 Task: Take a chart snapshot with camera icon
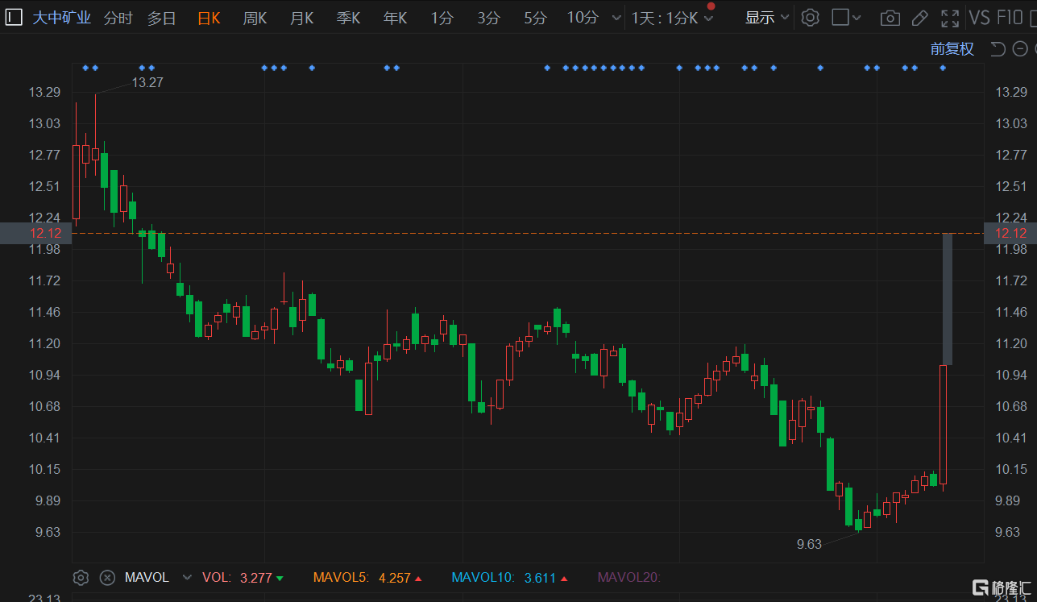click(890, 18)
